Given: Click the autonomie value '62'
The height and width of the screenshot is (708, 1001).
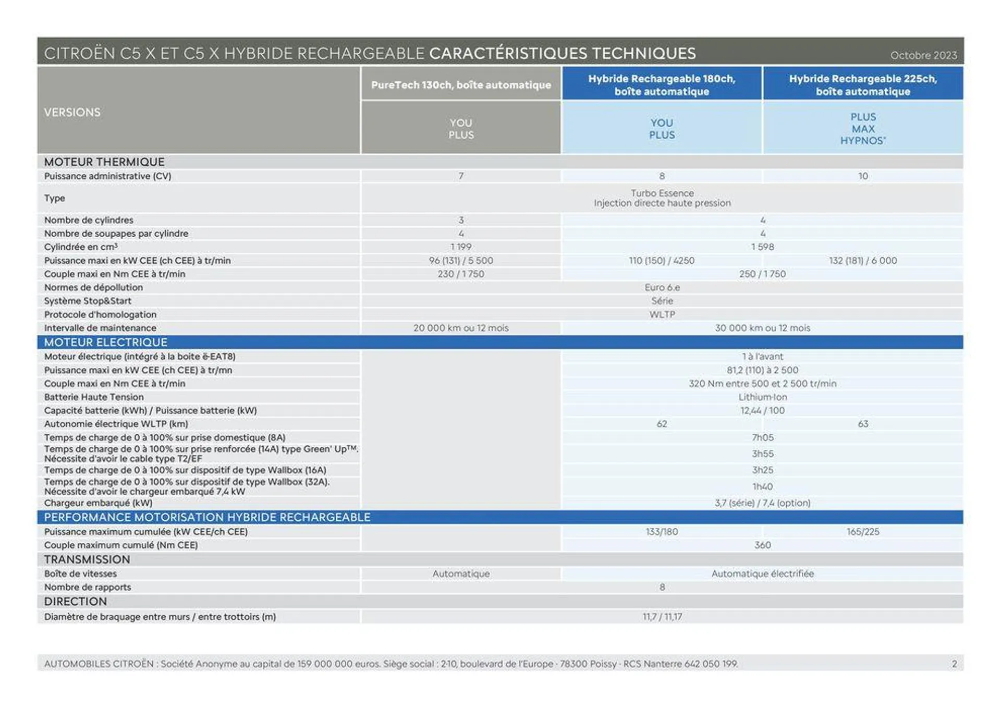Looking at the screenshot, I should coord(662,424).
